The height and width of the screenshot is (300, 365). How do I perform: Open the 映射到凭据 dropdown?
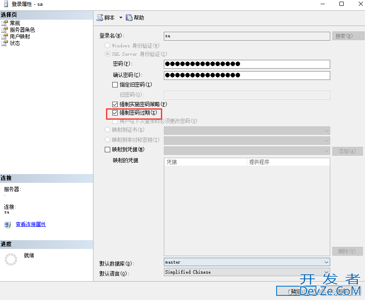coord(247,151)
